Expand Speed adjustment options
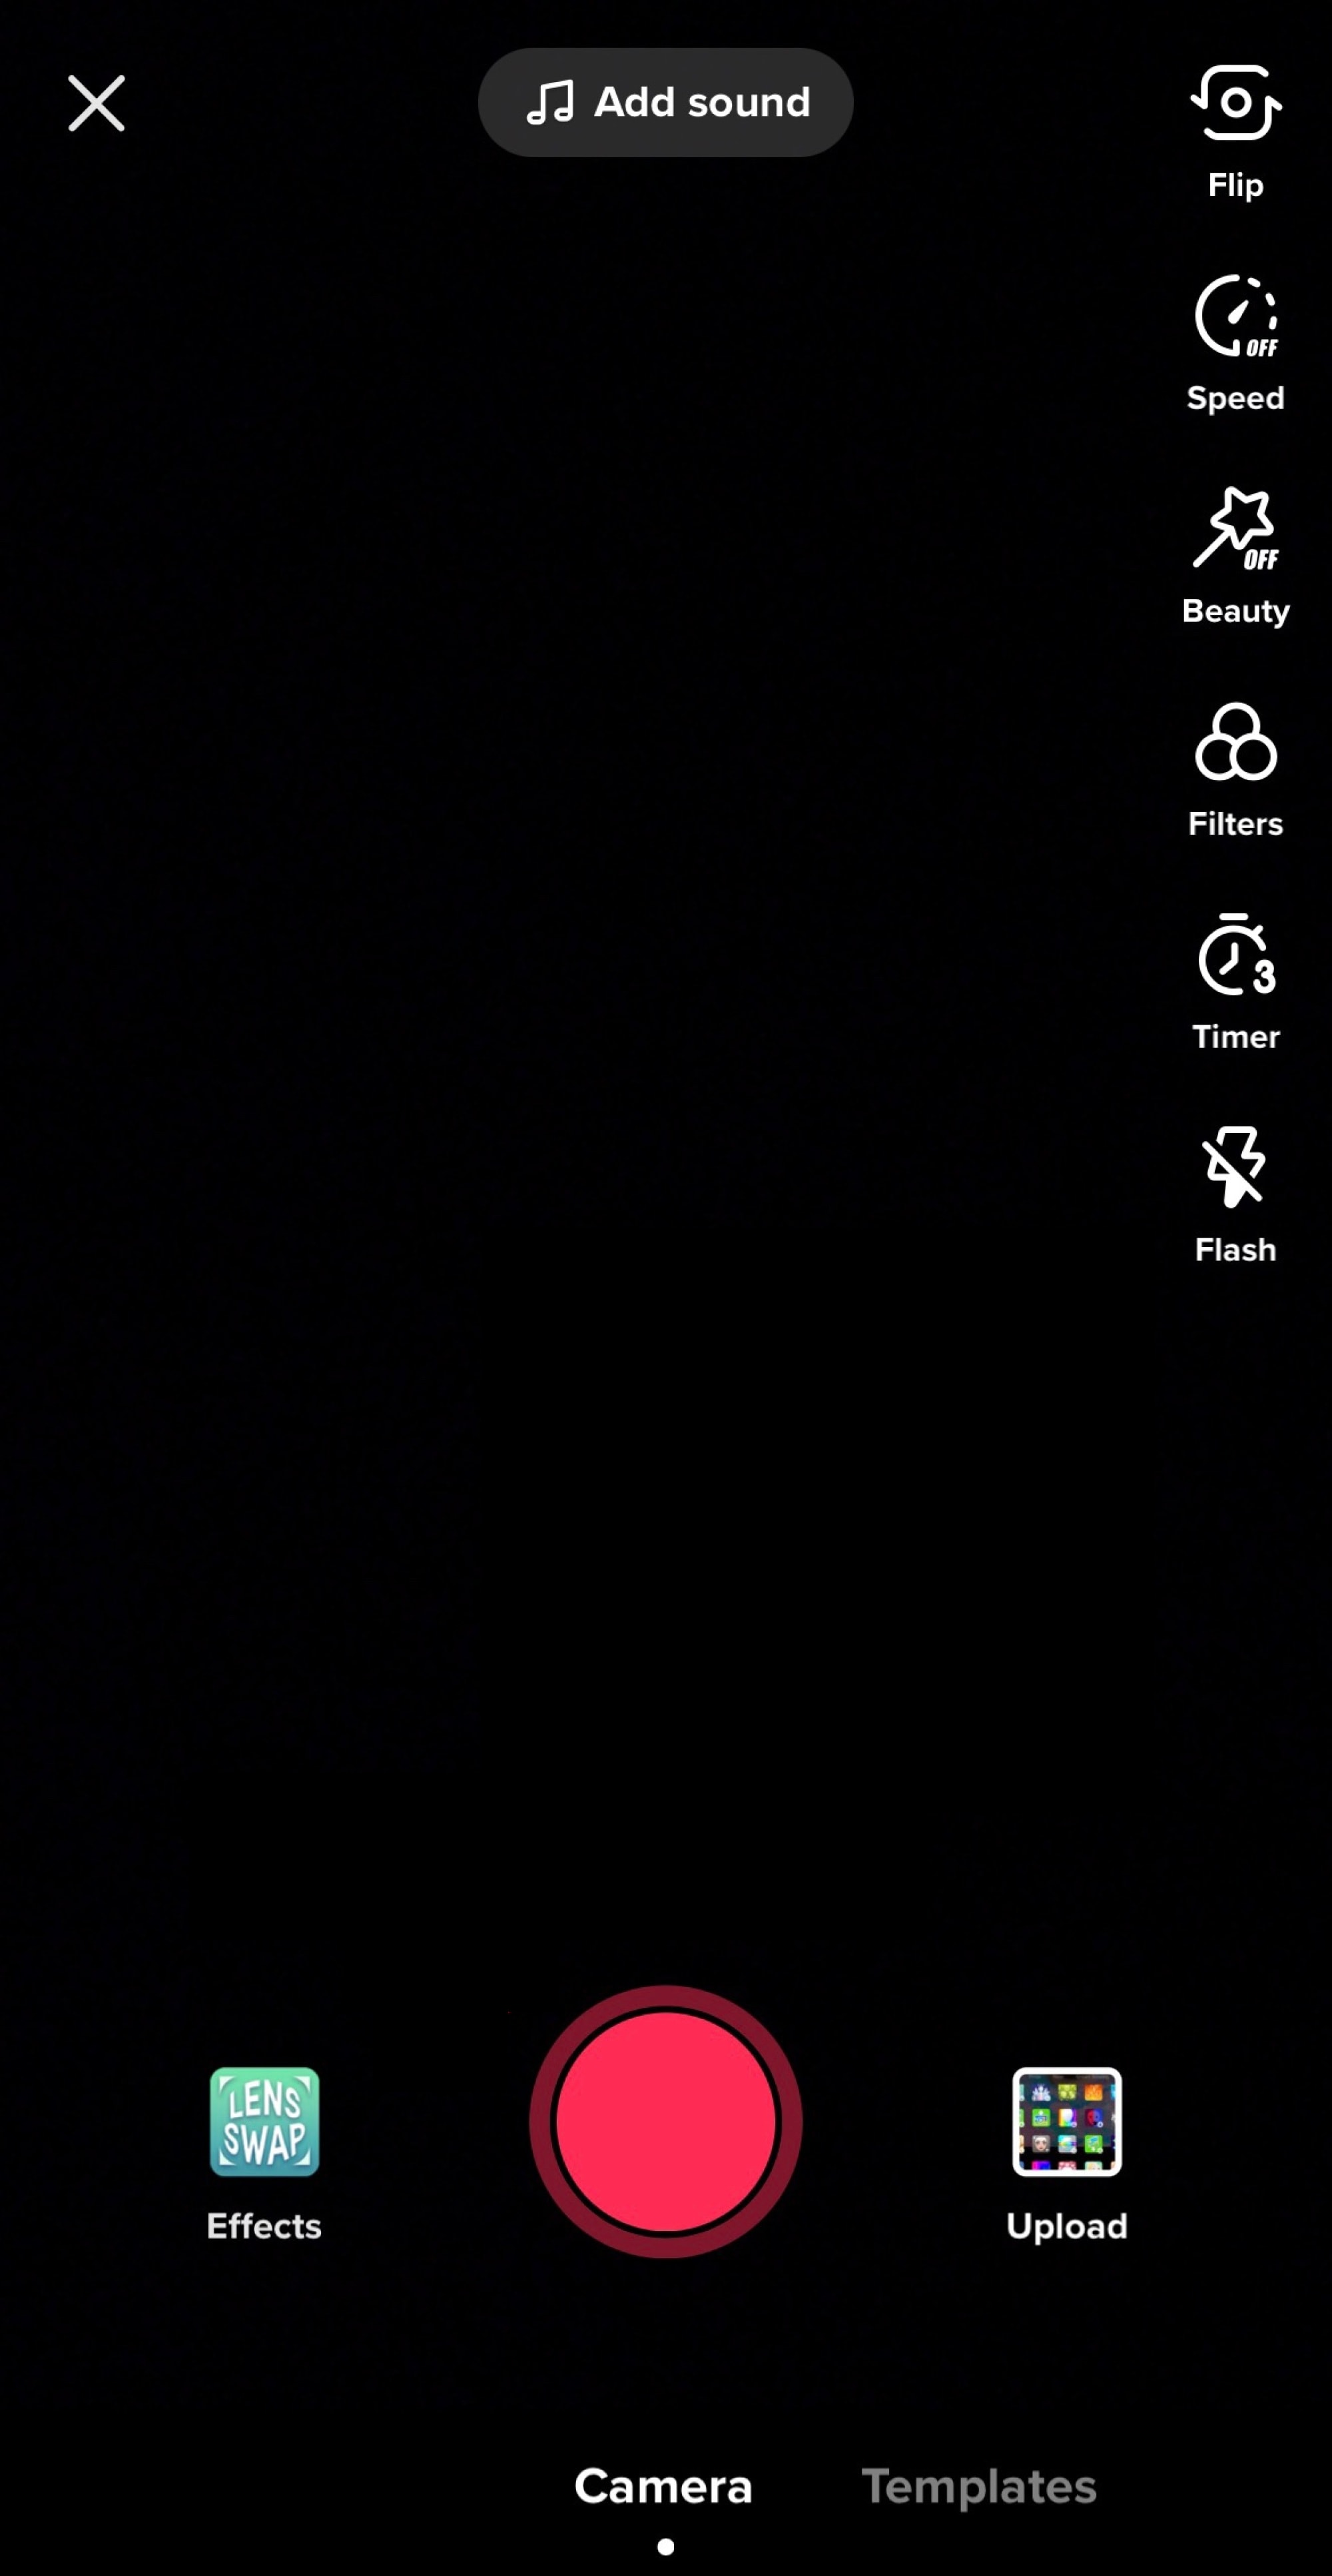 click(1235, 338)
